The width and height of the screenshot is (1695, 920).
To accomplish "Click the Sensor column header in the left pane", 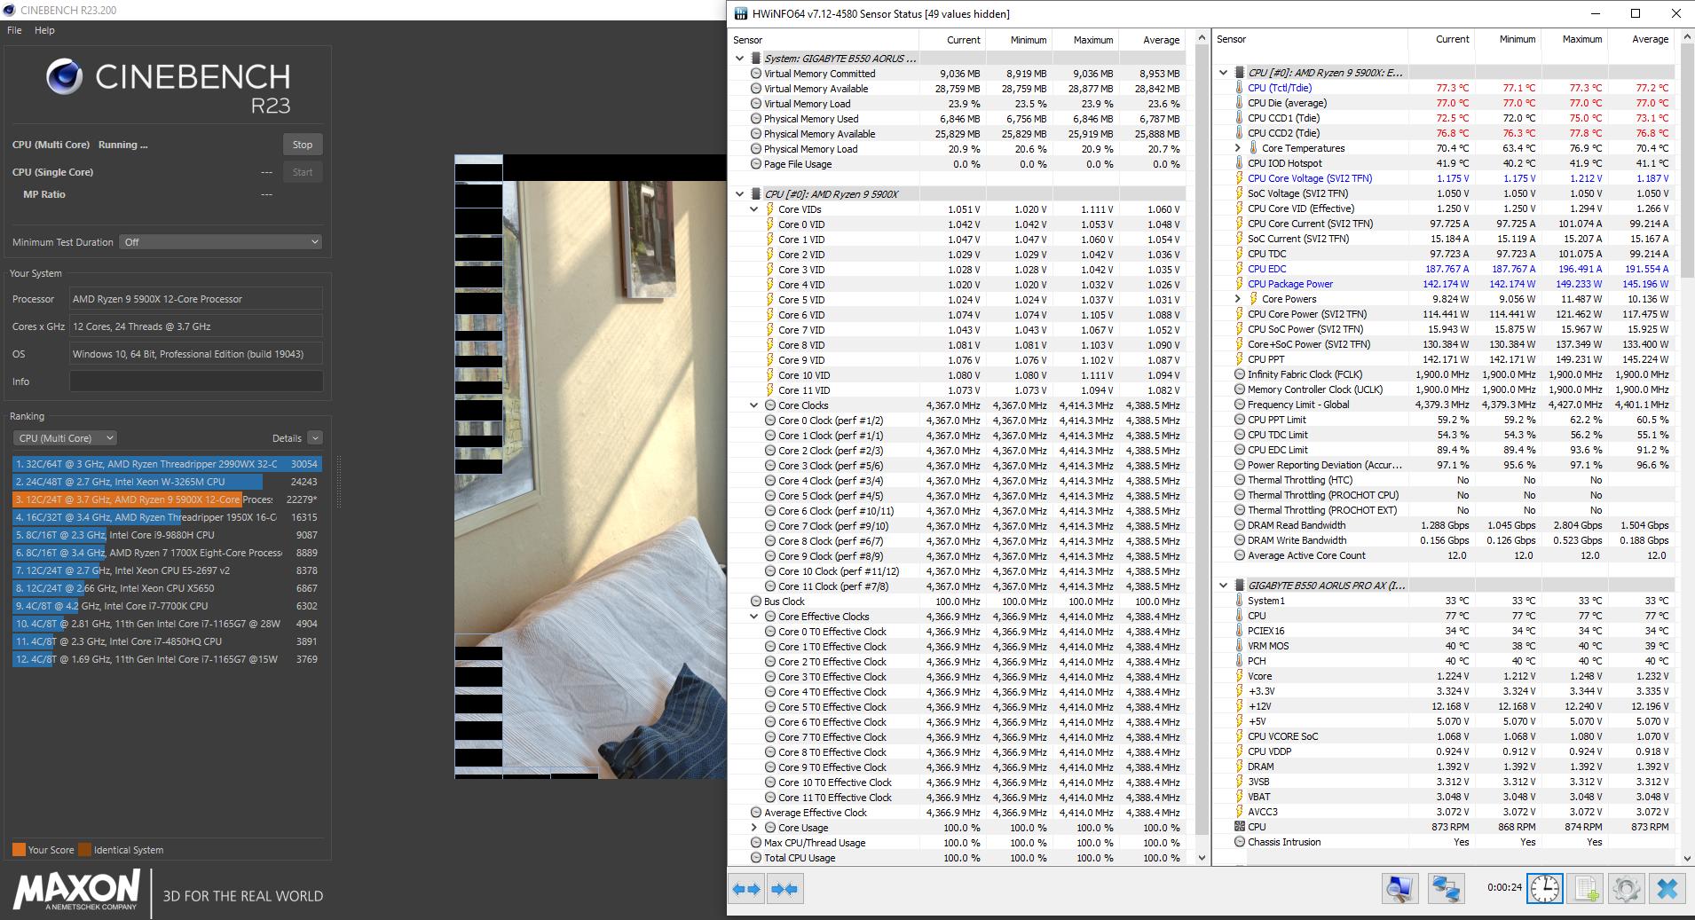I will point(824,40).
